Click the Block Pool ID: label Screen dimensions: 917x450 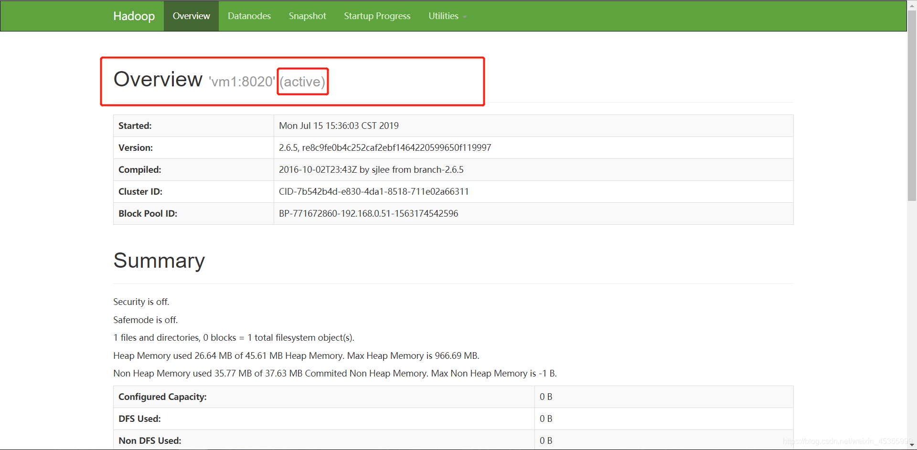pyautogui.click(x=148, y=213)
